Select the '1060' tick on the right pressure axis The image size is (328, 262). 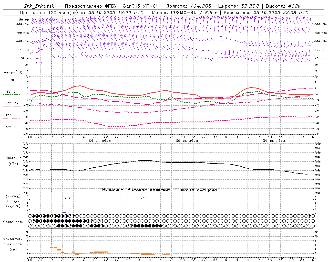pos(317,144)
